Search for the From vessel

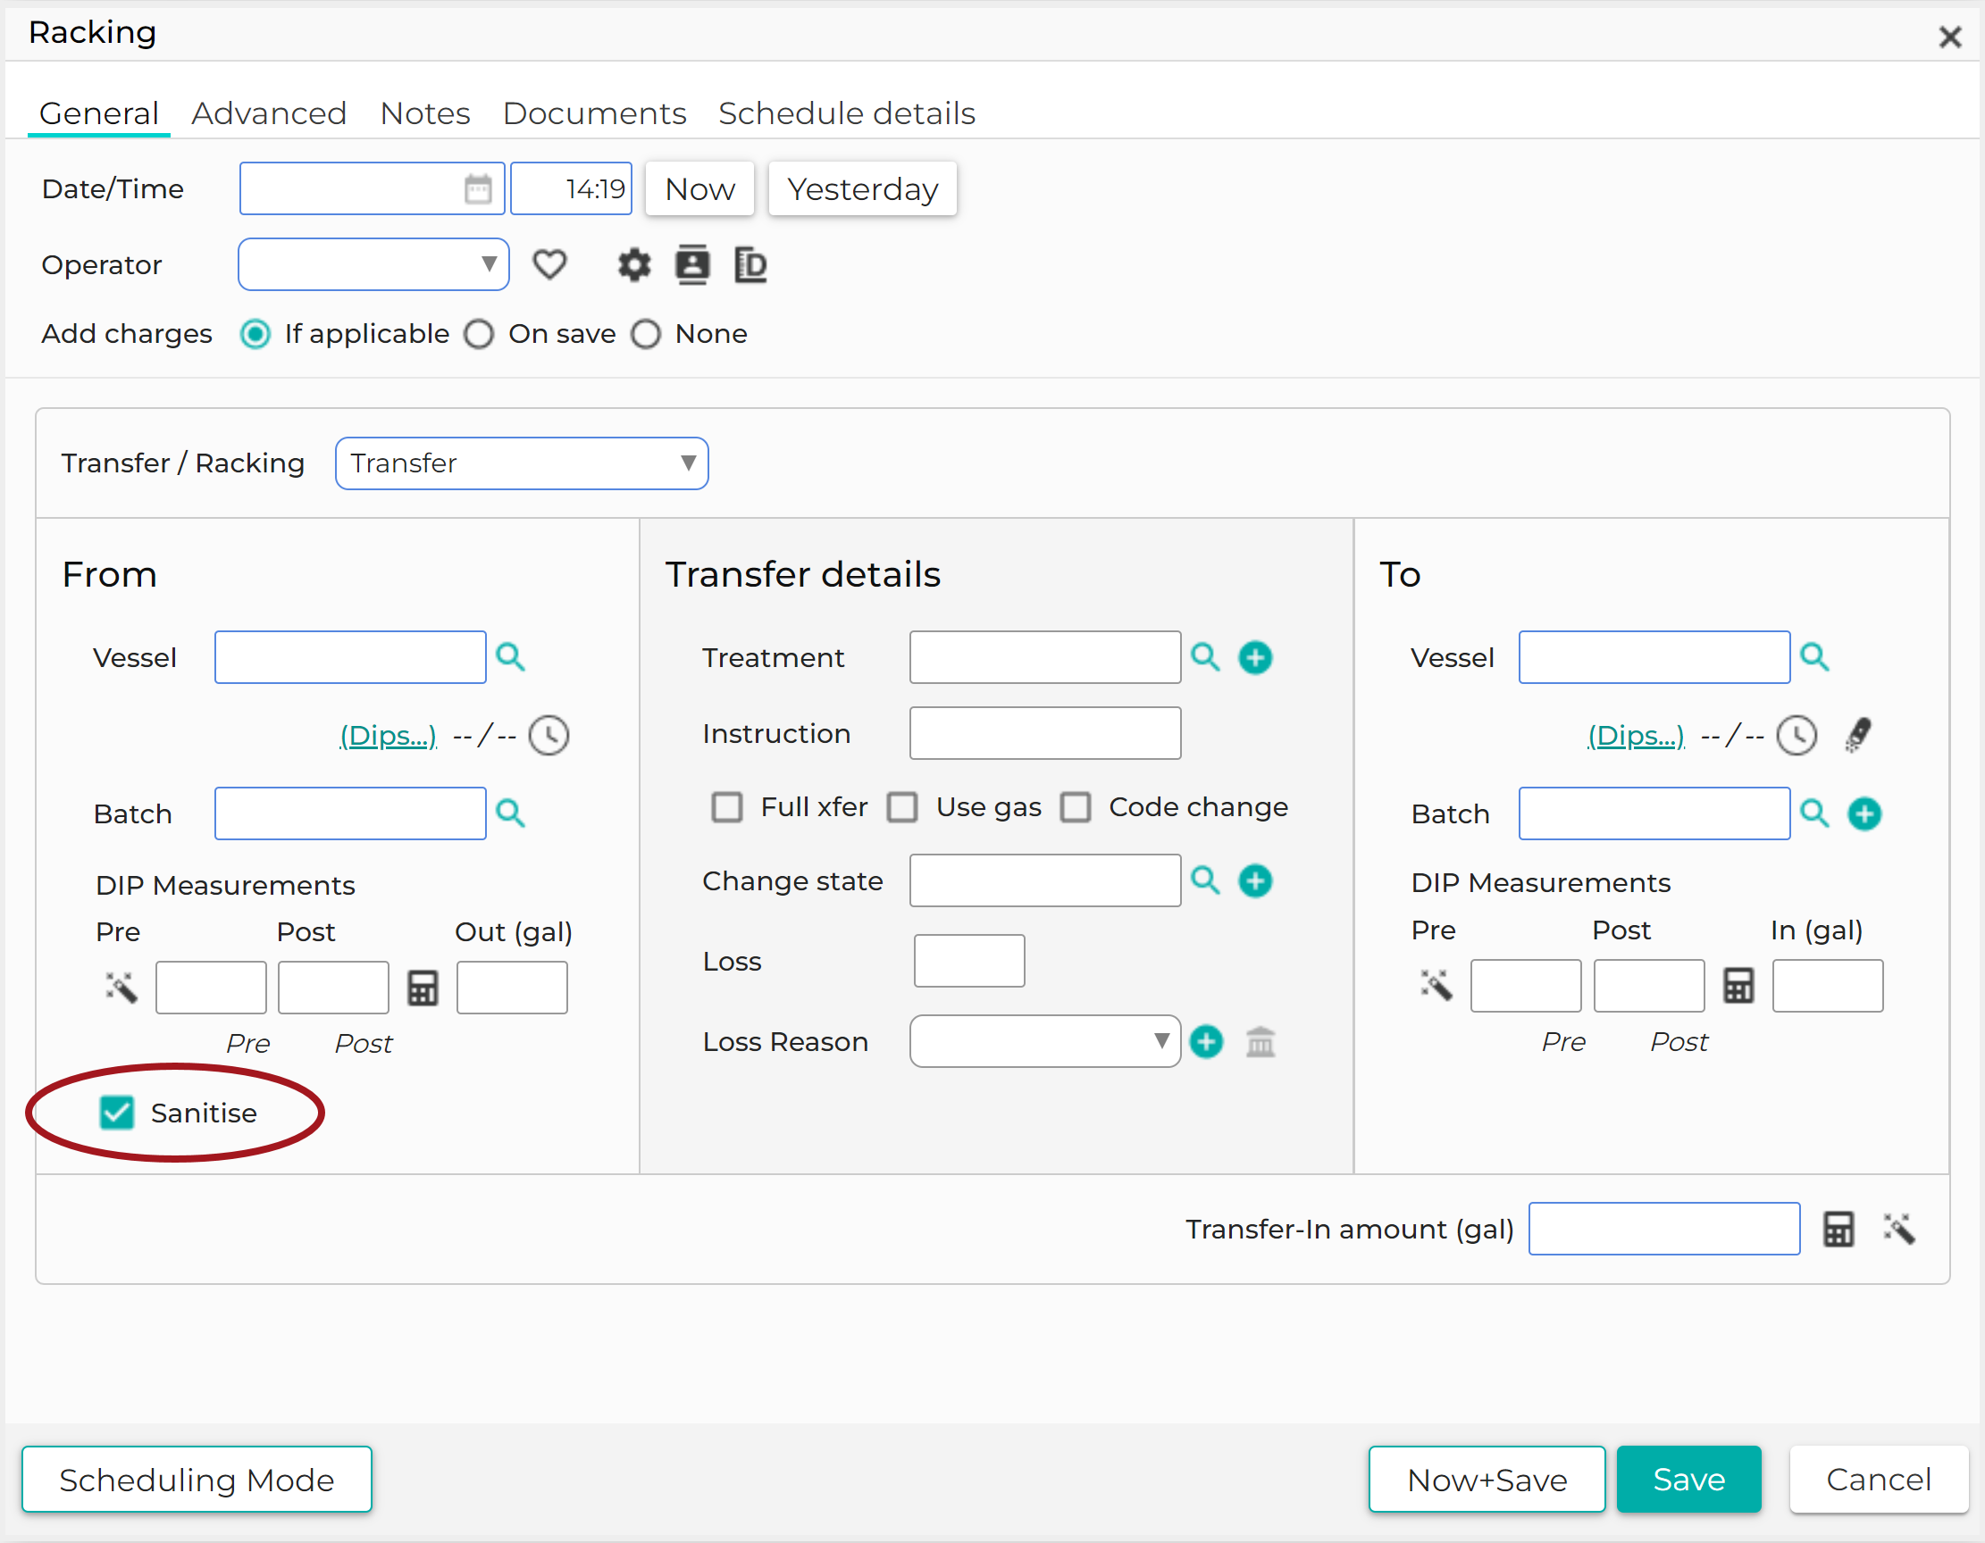(511, 657)
